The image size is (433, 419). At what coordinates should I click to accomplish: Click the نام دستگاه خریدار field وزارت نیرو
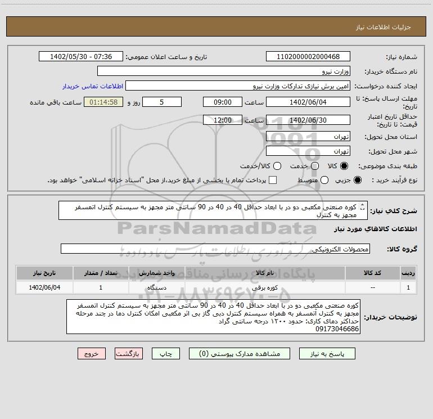coord(224,71)
